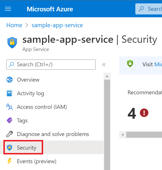Go to Home breadcrumb
162x170 pixels.
[x=14, y=25]
